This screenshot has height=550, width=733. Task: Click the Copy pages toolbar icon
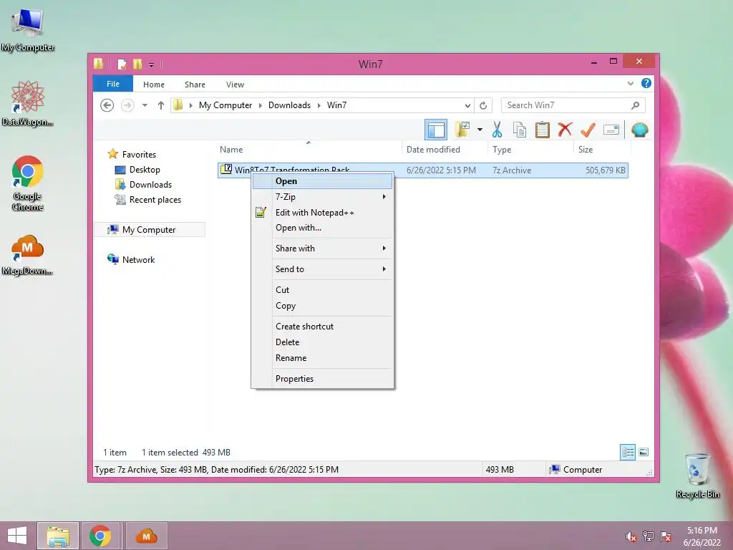[520, 130]
